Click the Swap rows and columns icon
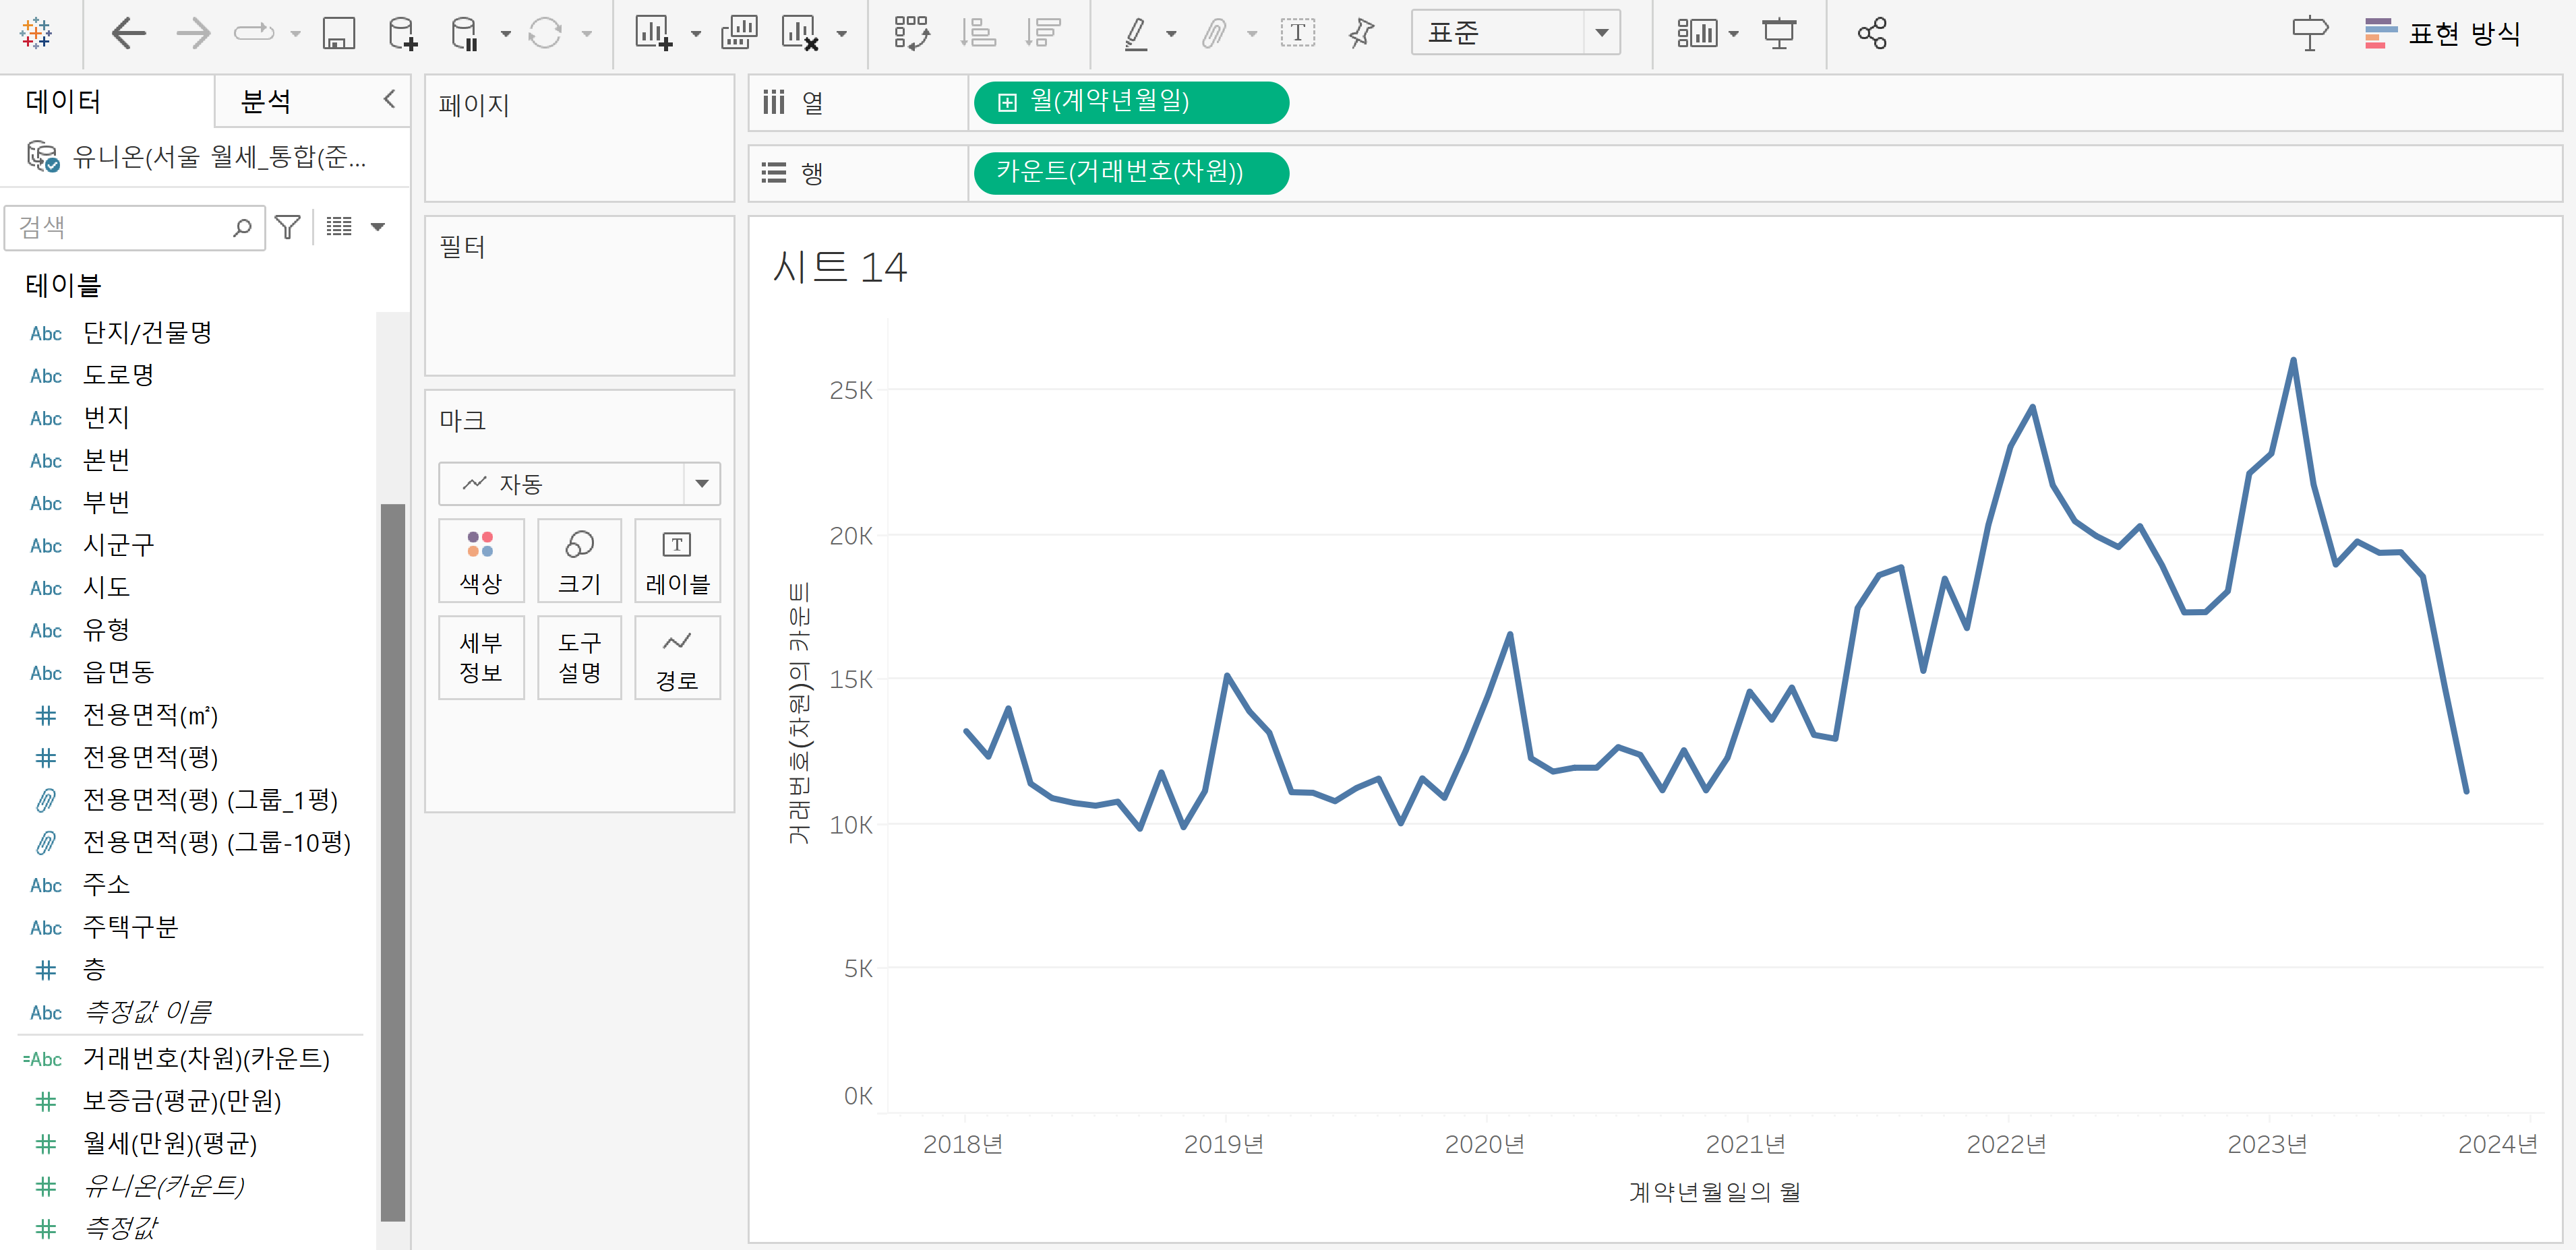Viewport: 2576px width, 1250px height. point(911,34)
